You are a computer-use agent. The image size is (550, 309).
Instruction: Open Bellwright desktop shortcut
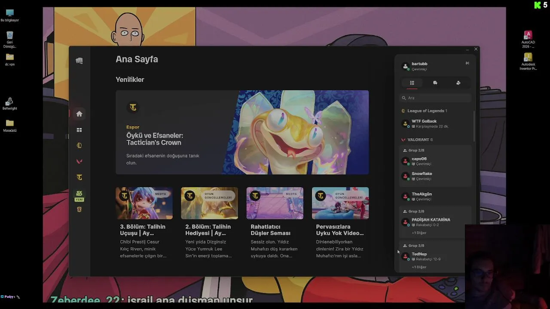coord(9,103)
